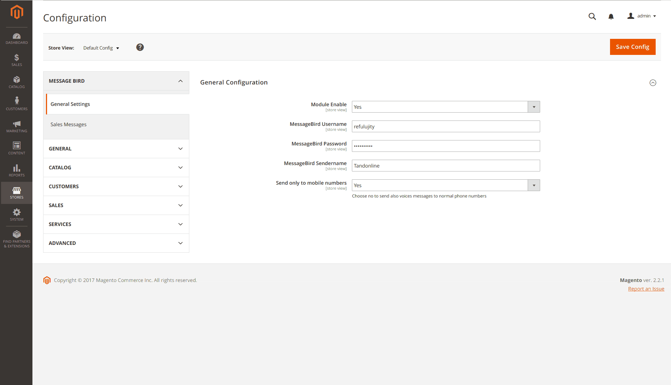Click the MessageBird Username field

(x=446, y=127)
